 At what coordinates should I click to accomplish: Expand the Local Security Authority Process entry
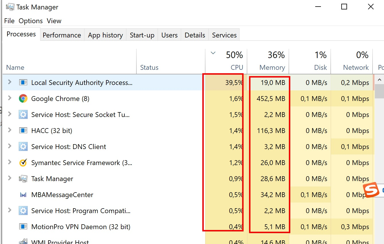pos(10,82)
